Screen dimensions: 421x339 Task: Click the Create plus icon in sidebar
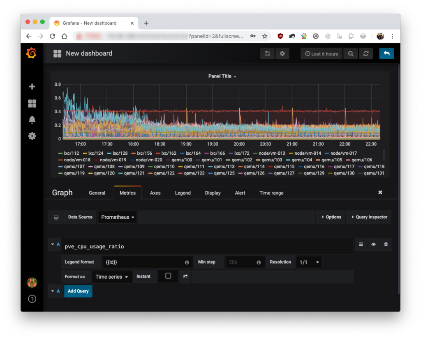coord(32,87)
